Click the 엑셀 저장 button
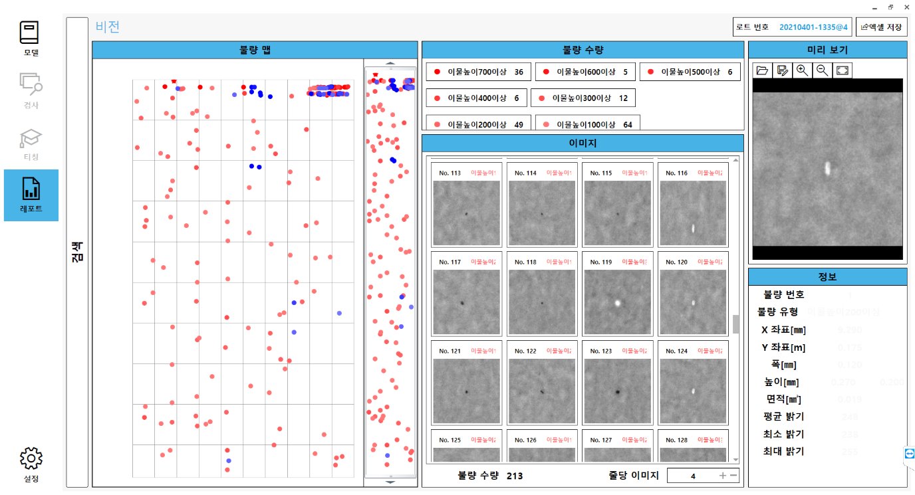 [881, 27]
